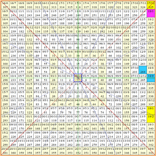Image resolution: width=156 pixels, height=156 pixels.
Task: Click cell 93/6 numbered 31
Action: [54, 54]
